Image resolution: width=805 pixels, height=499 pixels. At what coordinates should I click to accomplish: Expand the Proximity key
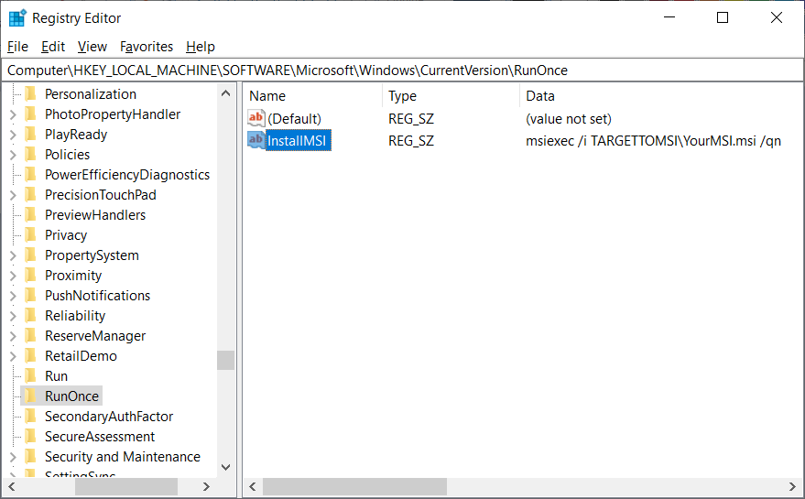(14, 276)
